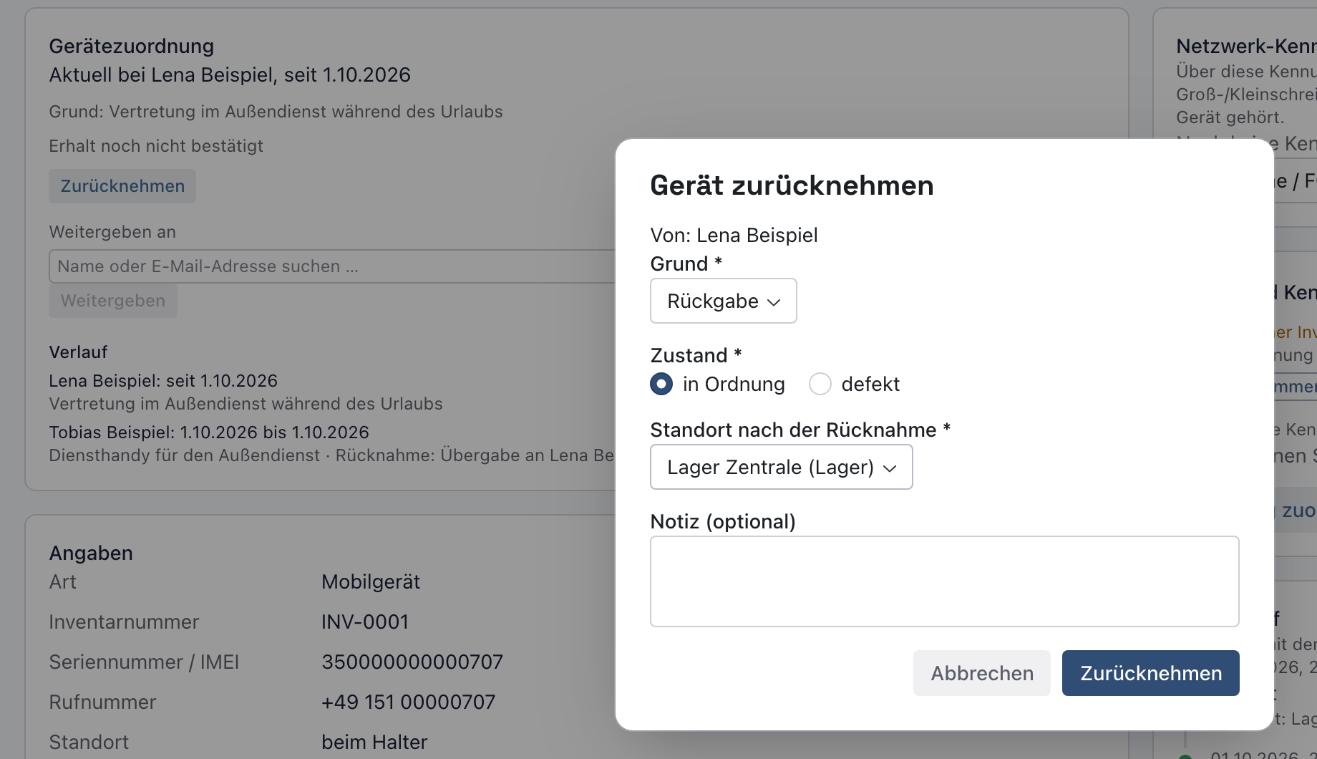Choose the "defekt" condition radio option
Viewport: 1317px width, 759px height.
pos(820,384)
